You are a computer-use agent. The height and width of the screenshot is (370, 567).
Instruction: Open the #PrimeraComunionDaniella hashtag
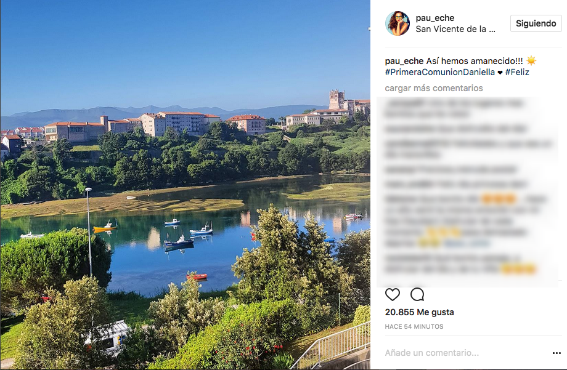439,72
